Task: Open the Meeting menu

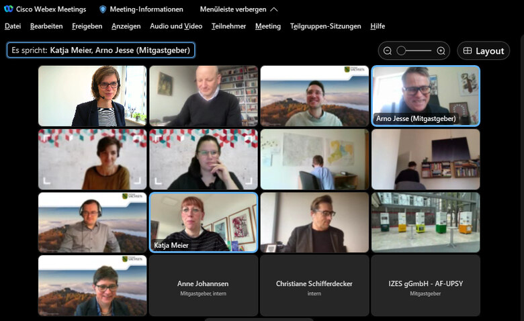Action: tap(268, 26)
